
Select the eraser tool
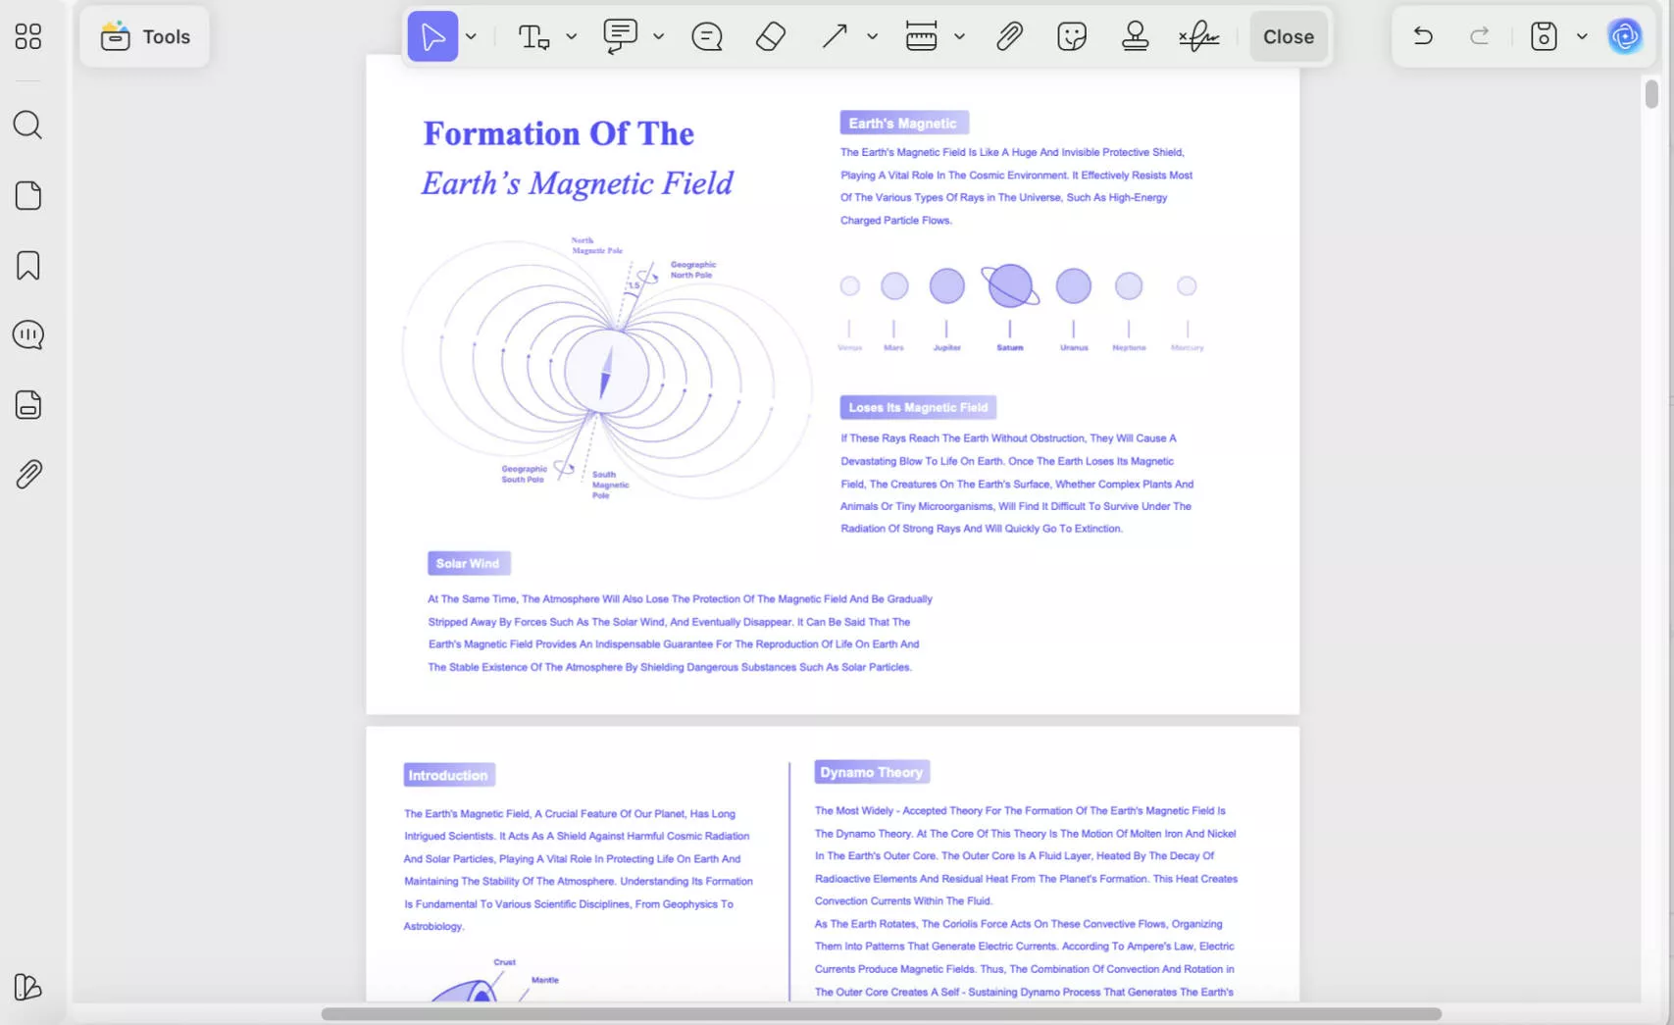(771, 37)
